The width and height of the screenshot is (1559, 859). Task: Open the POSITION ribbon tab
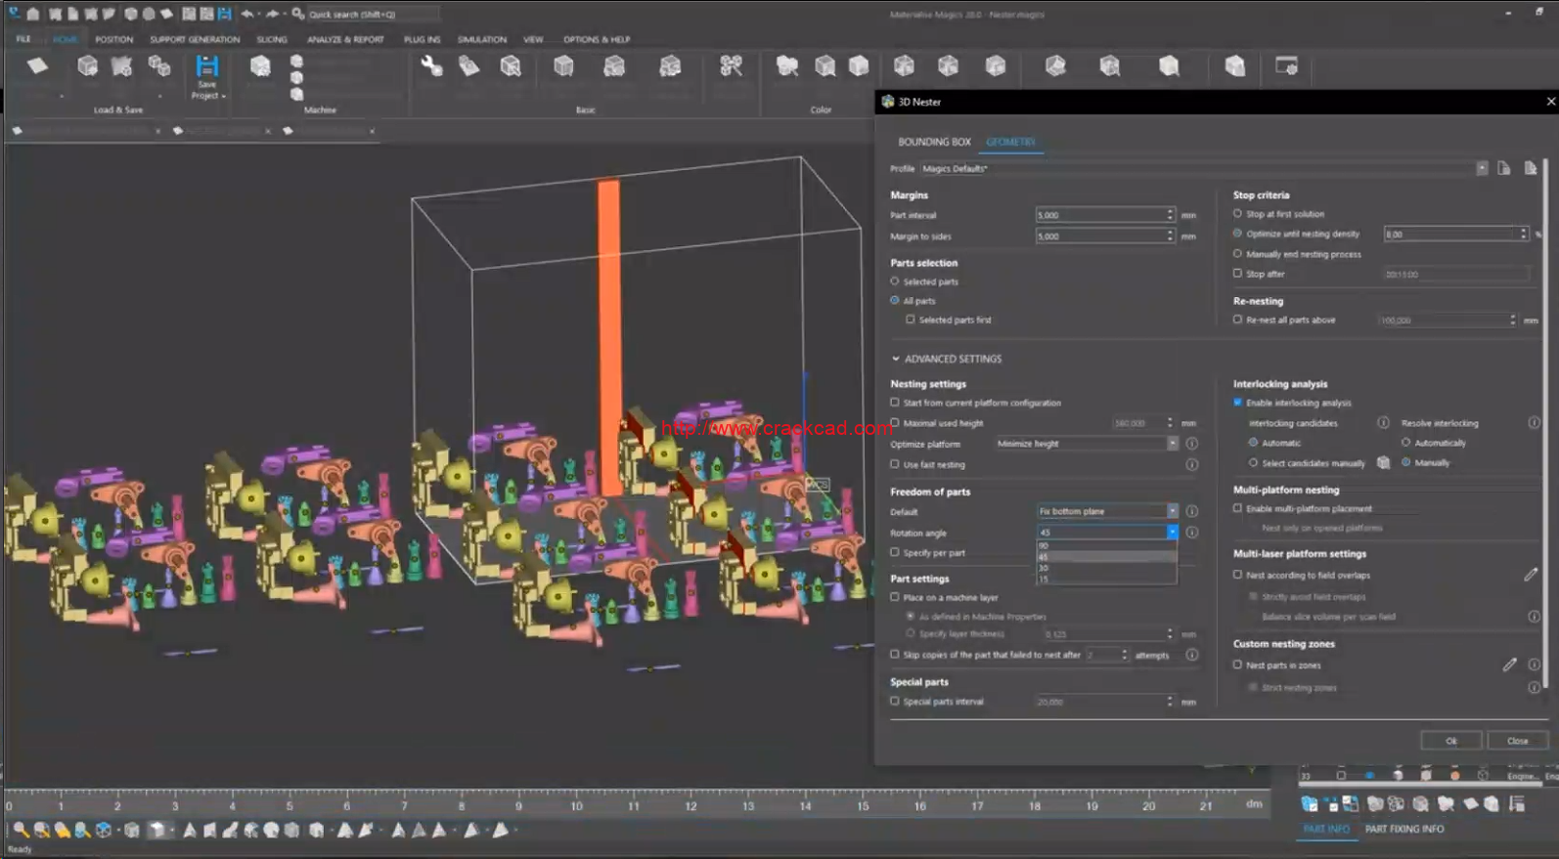pos(113,39)
